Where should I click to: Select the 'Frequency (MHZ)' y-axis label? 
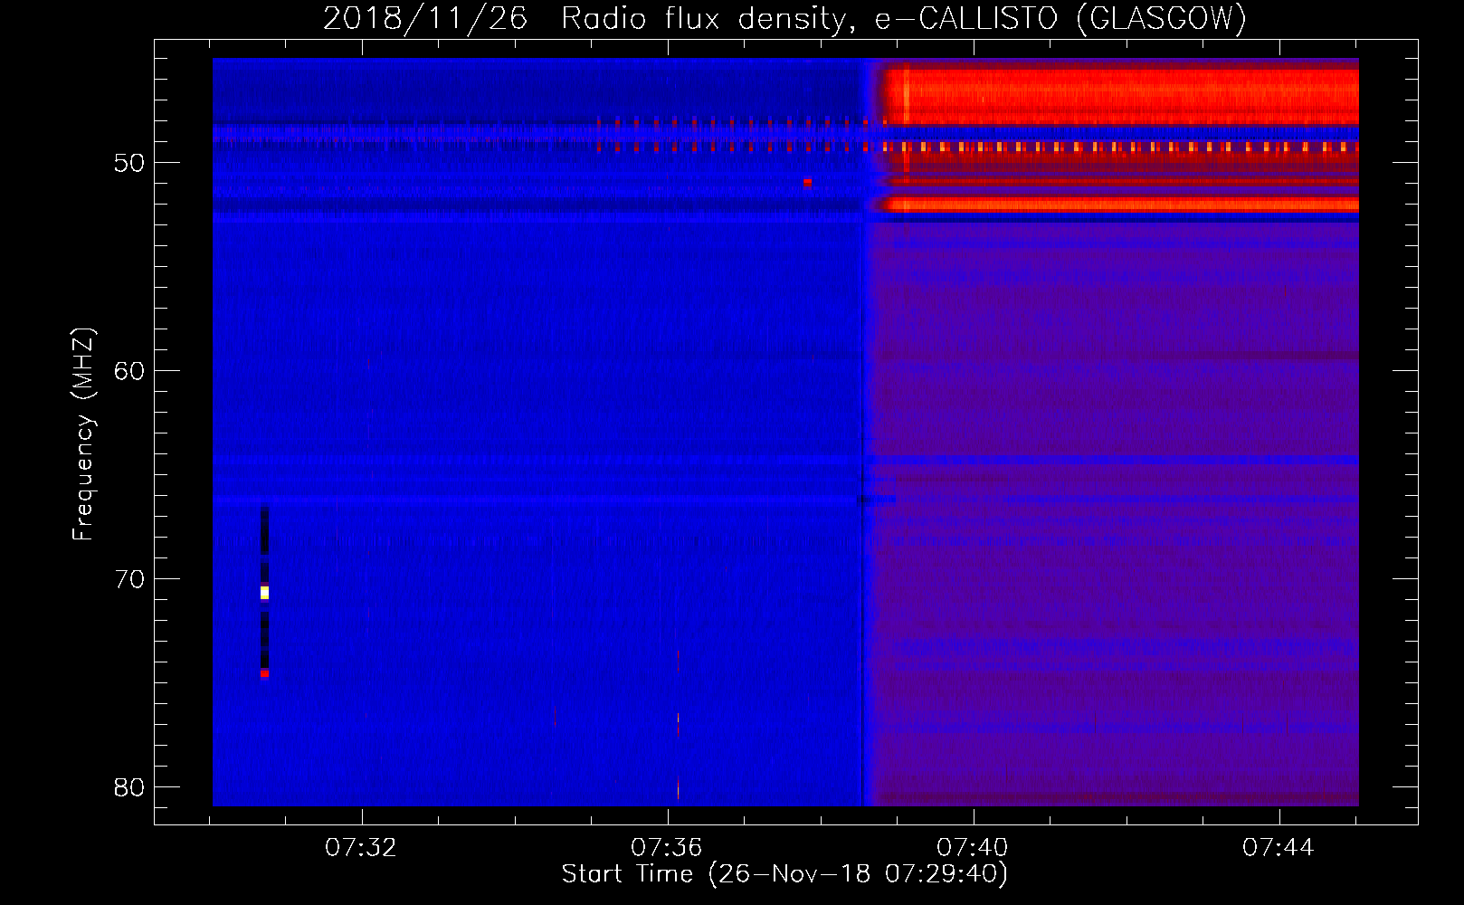83,434
